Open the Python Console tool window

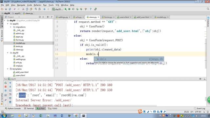pos(13,108)
